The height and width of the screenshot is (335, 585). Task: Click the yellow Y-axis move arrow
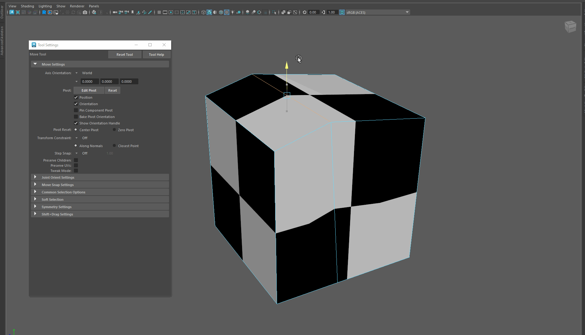[287, 65]
